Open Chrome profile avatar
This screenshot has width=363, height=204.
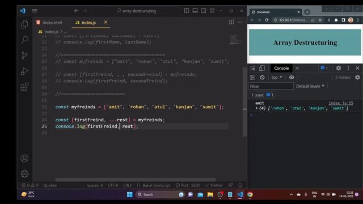tap(351, 20)
